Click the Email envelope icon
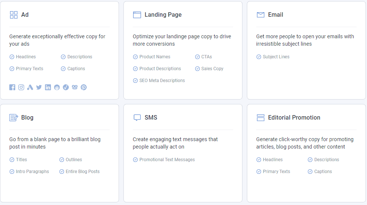Viewport: 367px width, 205px height. [261, 15]
